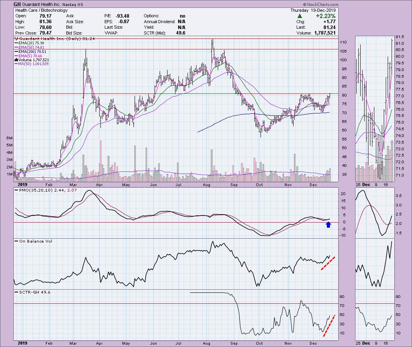Click the zoomed On Balance Vol thumbnail panel
The image size is (412, 347).
375,264
